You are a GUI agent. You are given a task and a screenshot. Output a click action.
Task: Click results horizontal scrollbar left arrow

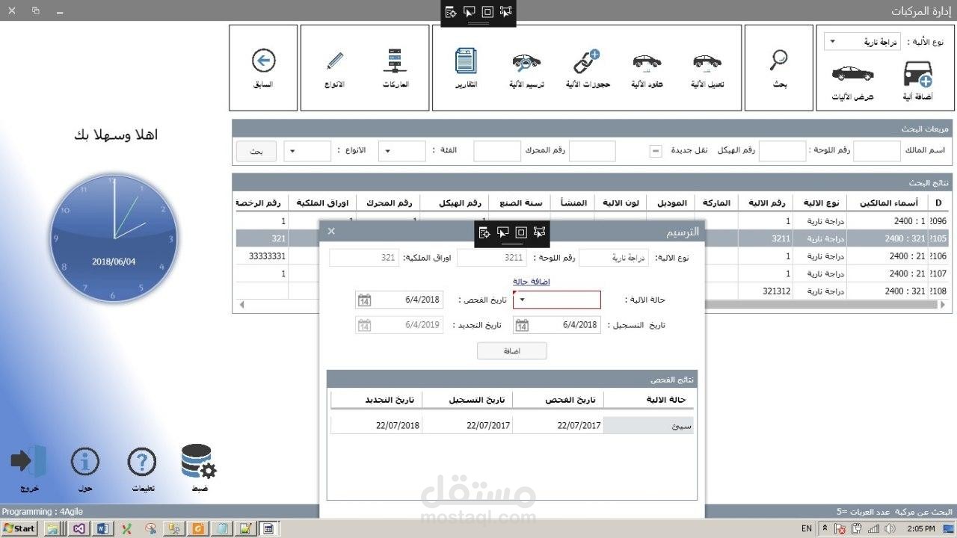tap(241, 305)
